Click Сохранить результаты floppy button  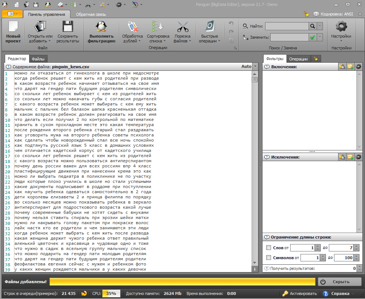(x=68, y=32)
